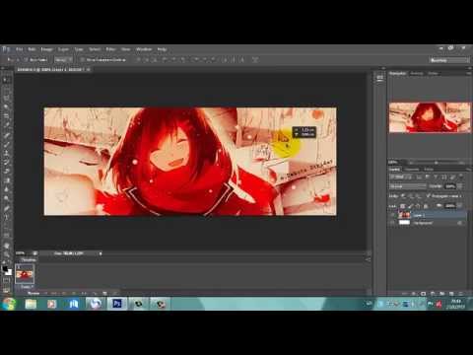
Task: Click the Background layer lock icon
Action: click(459, 223)
